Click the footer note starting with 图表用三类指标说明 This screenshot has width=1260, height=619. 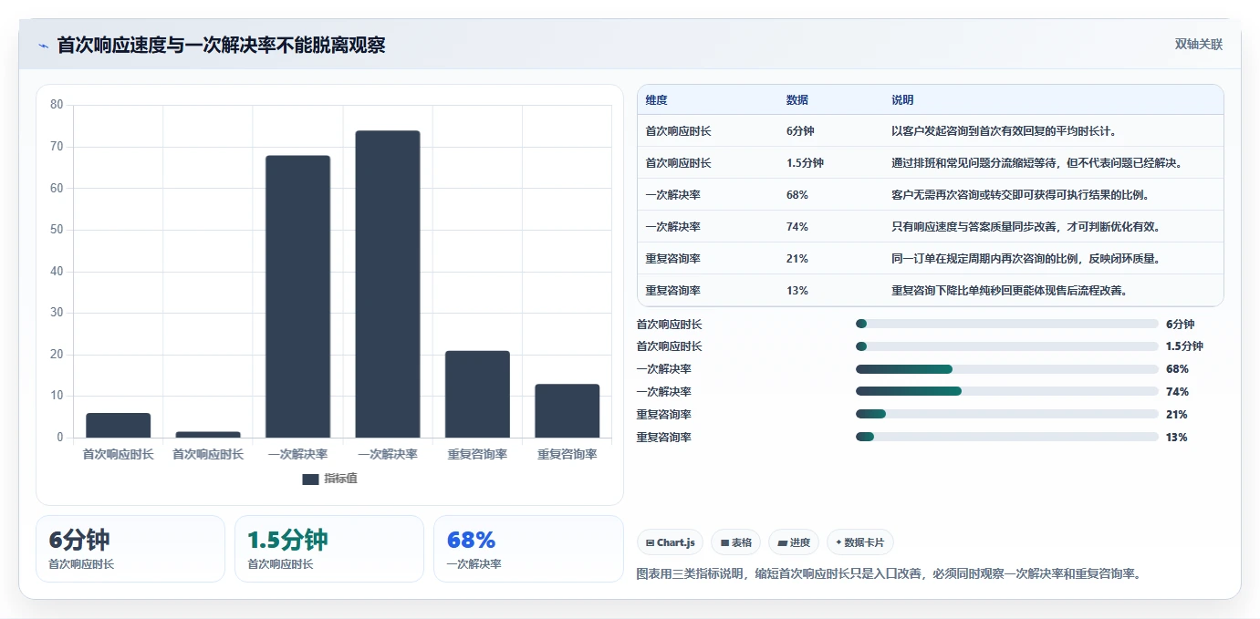(x=889, y=573)
